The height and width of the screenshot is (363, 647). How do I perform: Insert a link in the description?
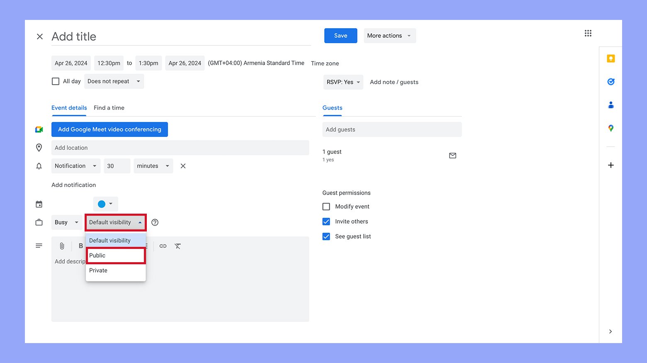163,246
